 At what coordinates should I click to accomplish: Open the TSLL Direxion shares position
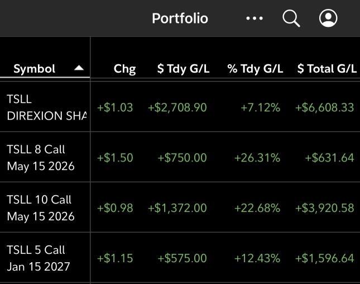coord(45,107)
